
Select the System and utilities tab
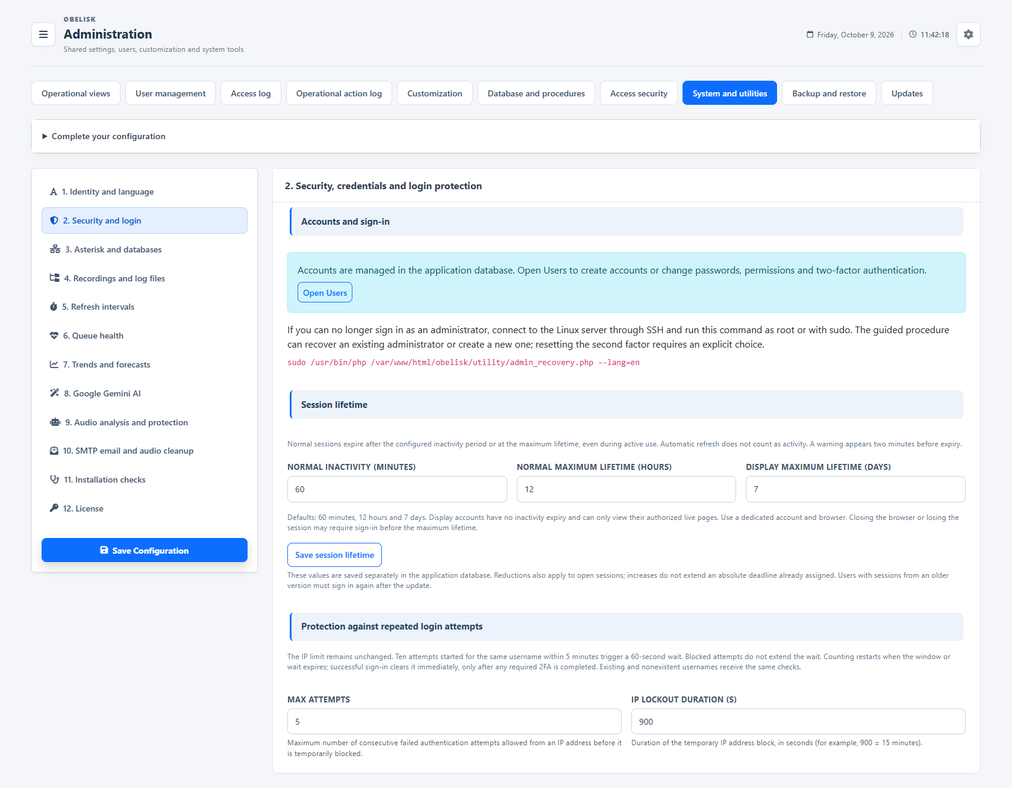[729, 93]
